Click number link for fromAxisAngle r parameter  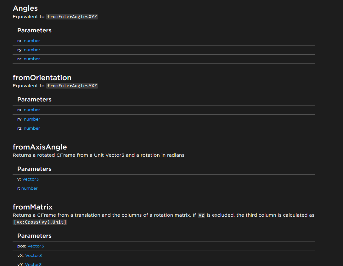[29, 188]
